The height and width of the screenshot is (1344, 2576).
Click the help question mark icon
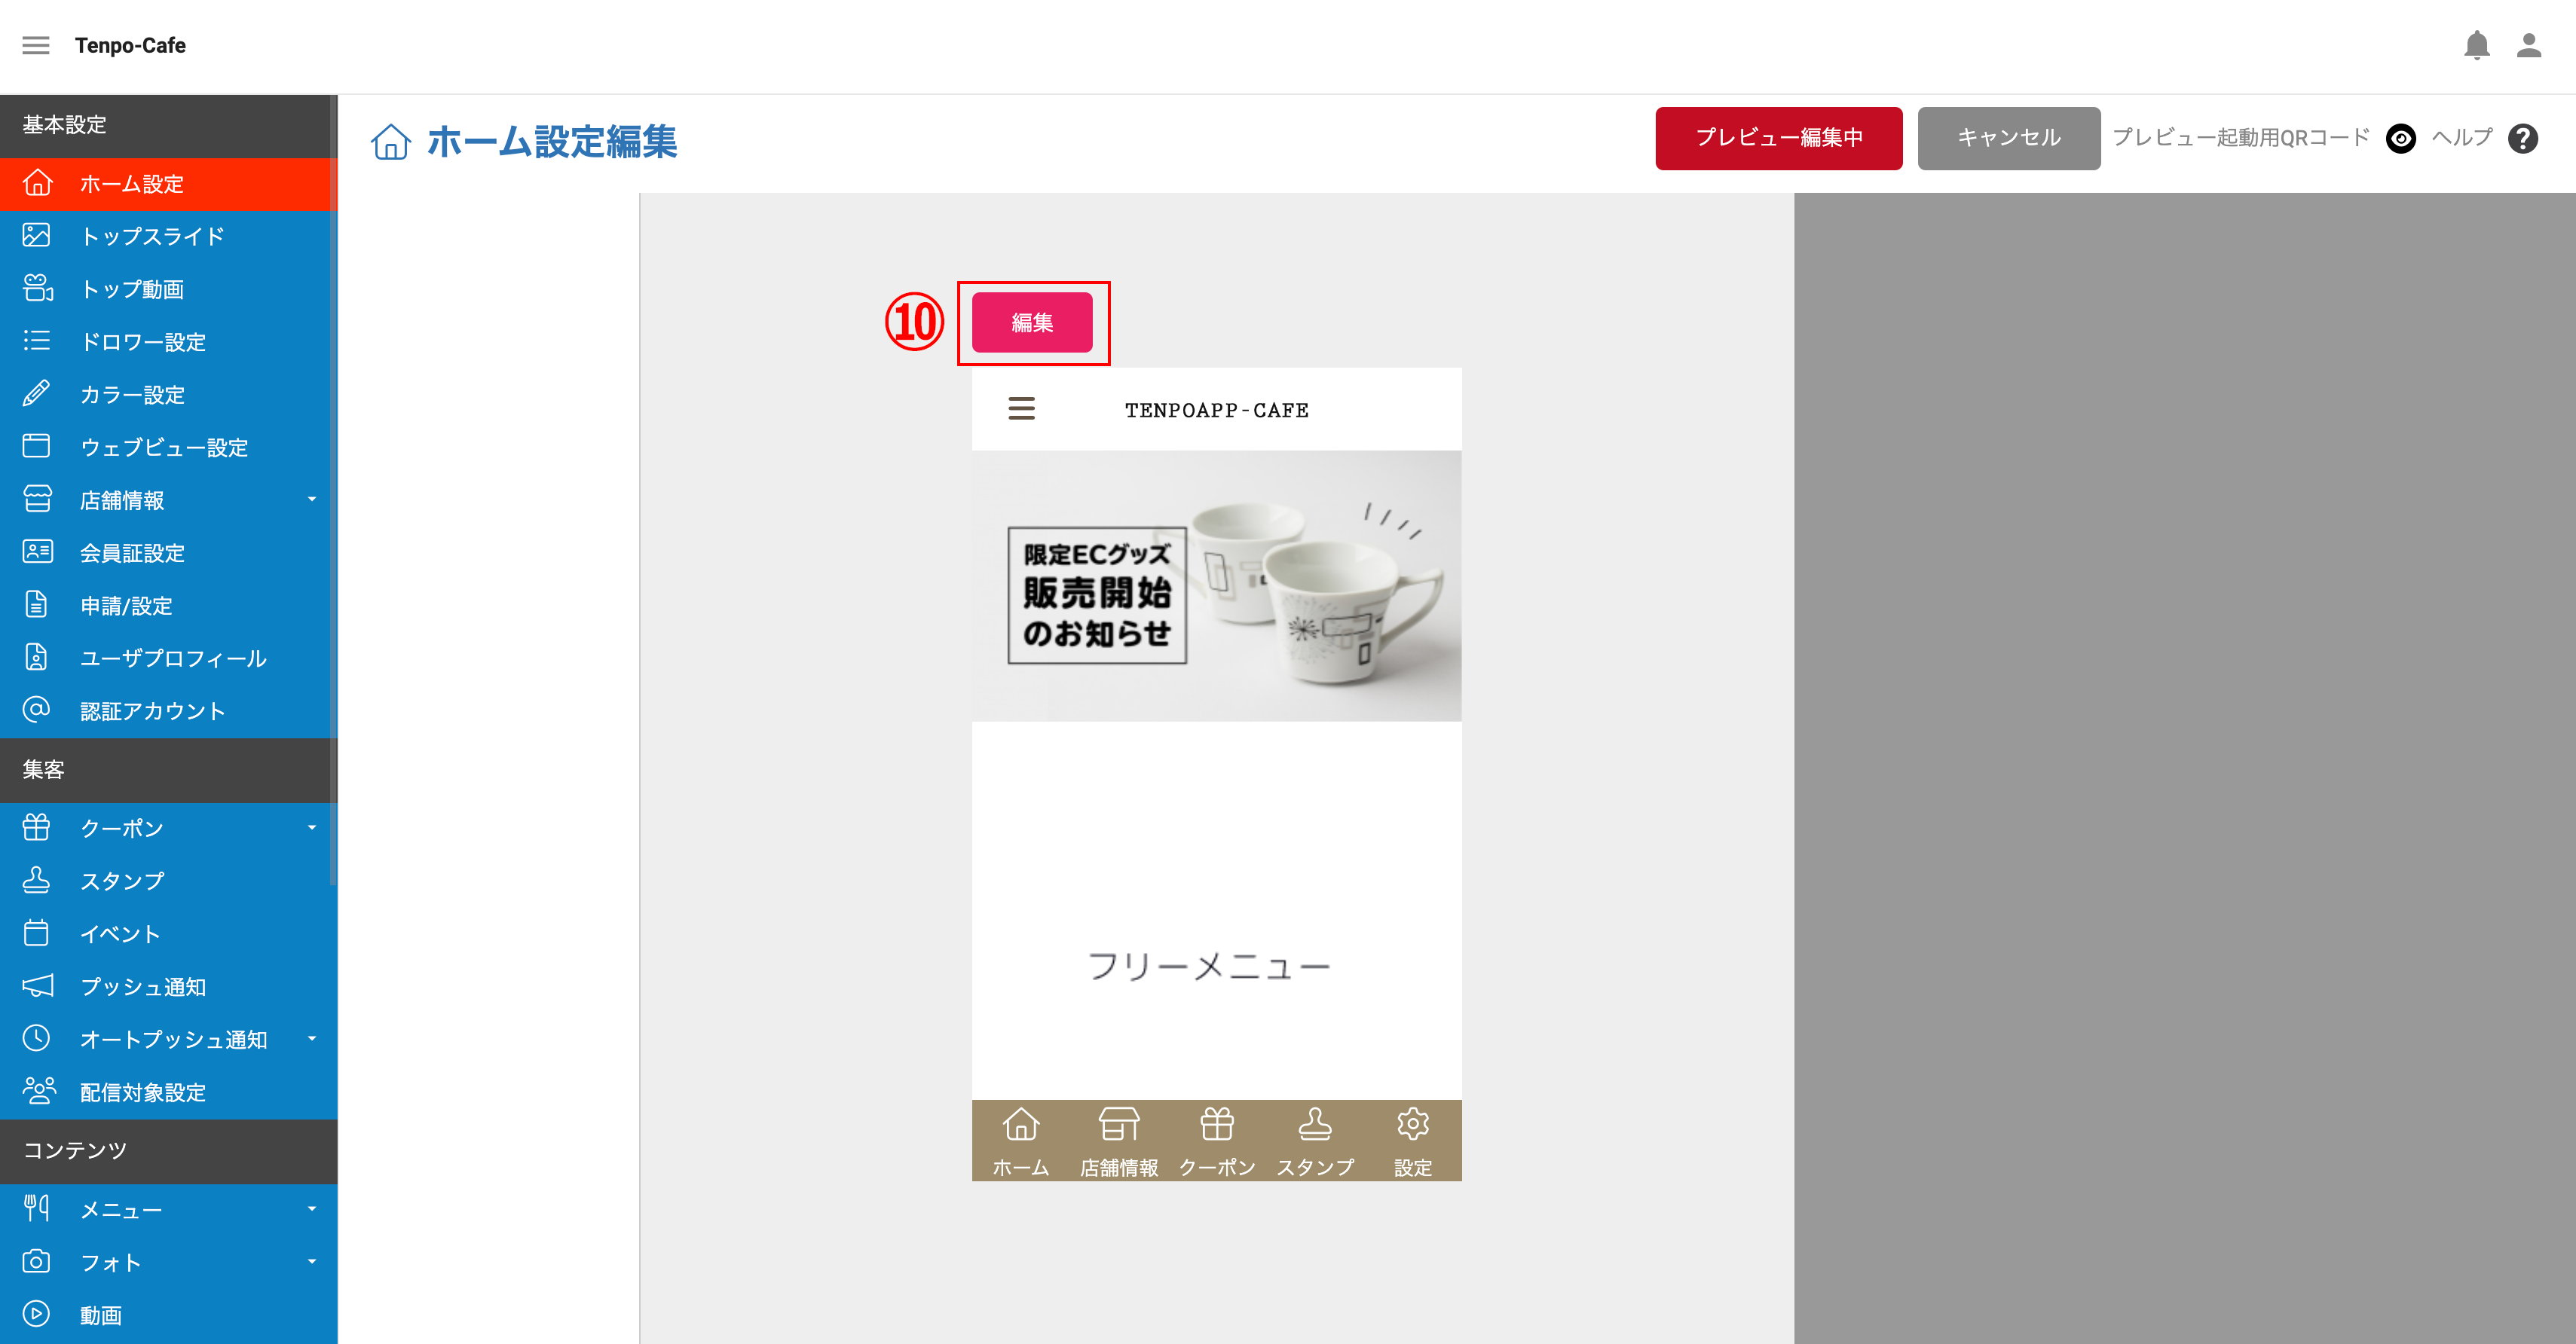pos(2522,138)
